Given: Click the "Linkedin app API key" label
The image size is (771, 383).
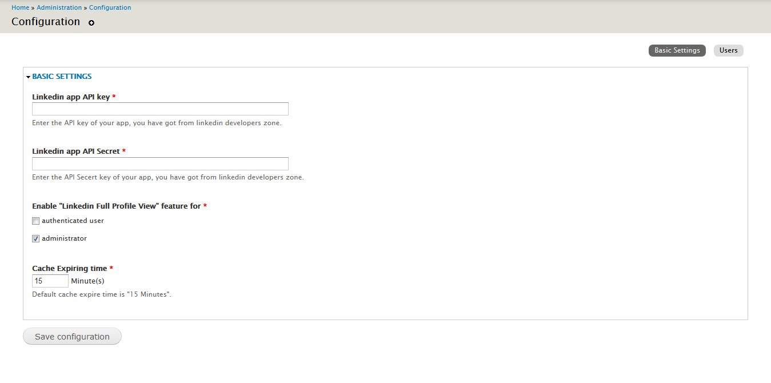Looking at the screenshot, I should click(x=71, y=97).
